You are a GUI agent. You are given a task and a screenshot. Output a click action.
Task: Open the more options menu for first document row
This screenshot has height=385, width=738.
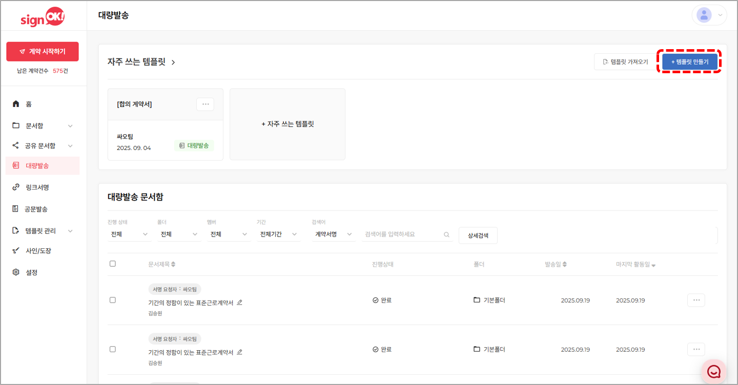pyautogui.click(x=695, y=300)
